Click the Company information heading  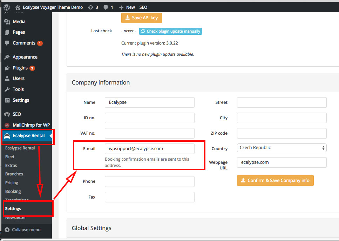(x=101, y=83)
